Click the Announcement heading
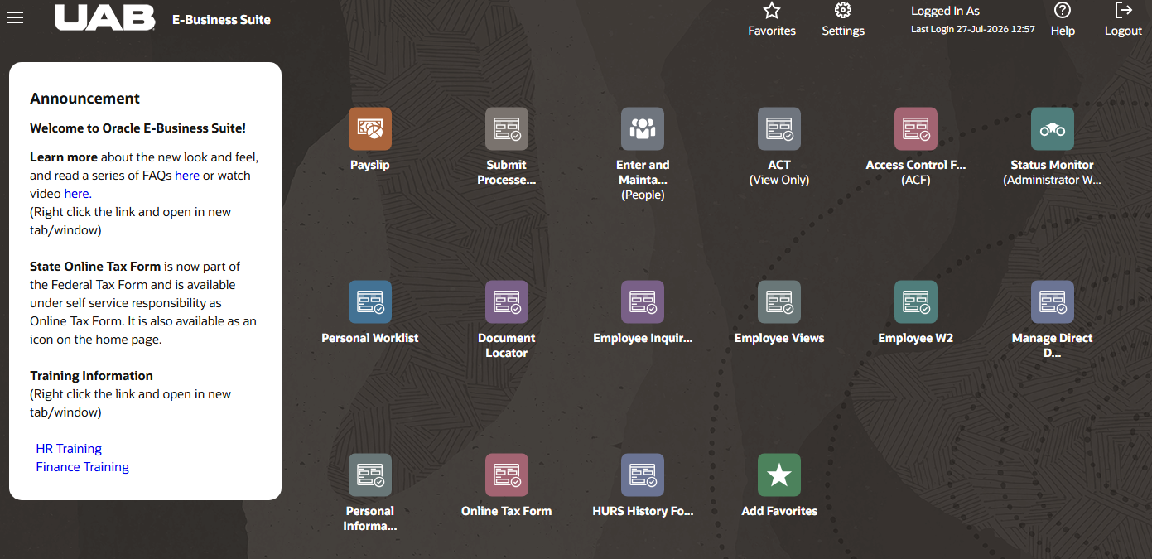This screenshot has height=559, width=1152. 85,99
